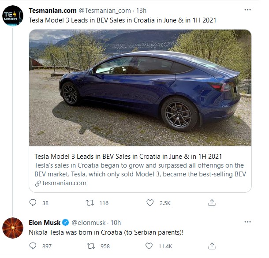Reply to the Tesmanian tweet
269x258 pixels.
tap(33, 203)
